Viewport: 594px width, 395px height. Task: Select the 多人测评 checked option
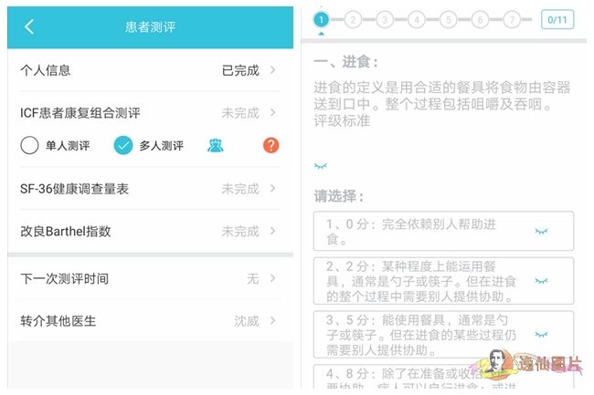pyautogui.click(x=123, y=146)
